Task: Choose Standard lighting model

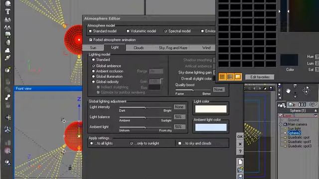Action: (x=93, y=60)
